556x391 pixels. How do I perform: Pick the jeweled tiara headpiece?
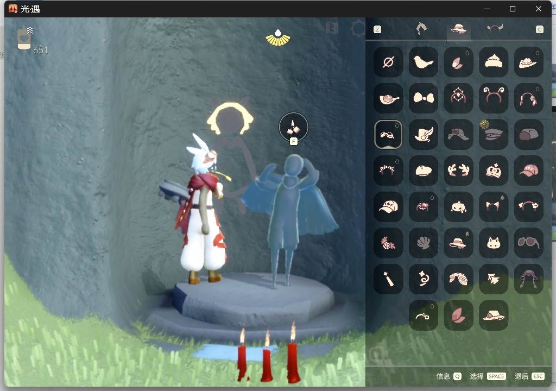458,98
